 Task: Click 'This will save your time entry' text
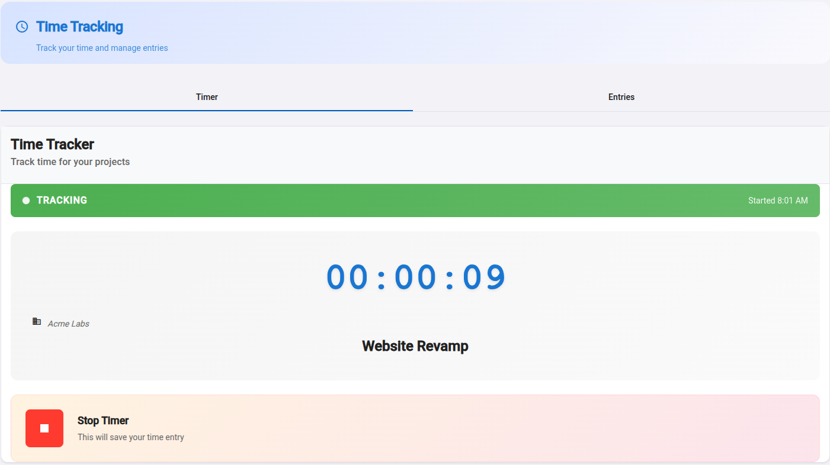[130, 437]
